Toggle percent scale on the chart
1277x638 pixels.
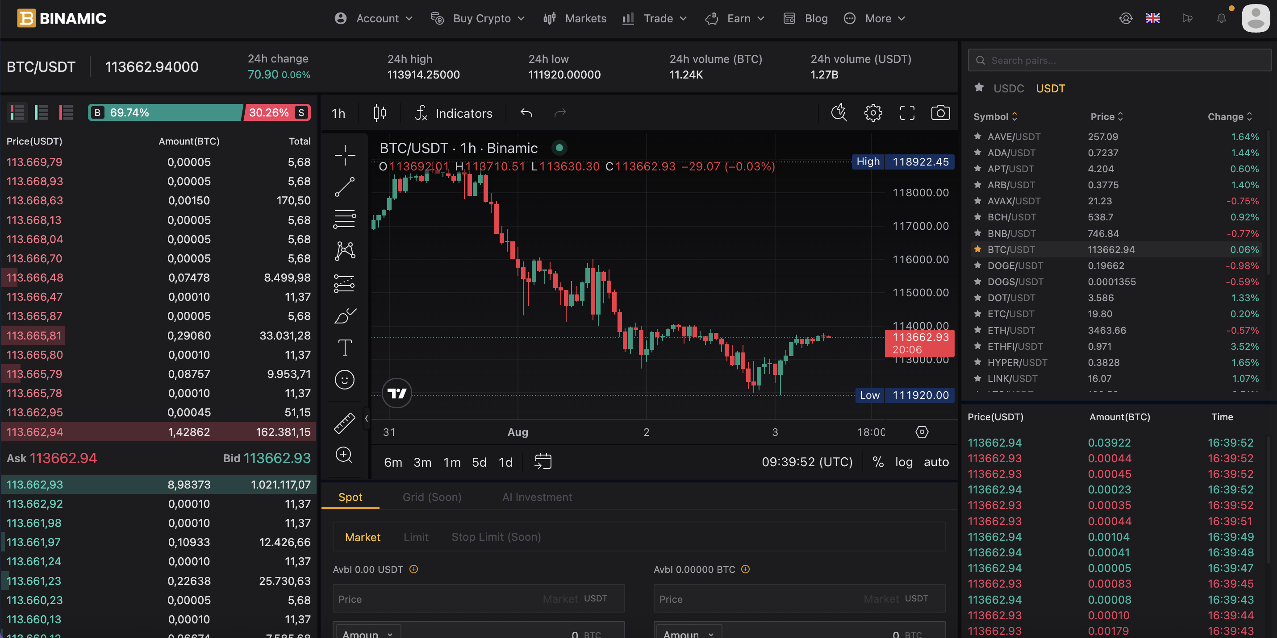[878, 462]
